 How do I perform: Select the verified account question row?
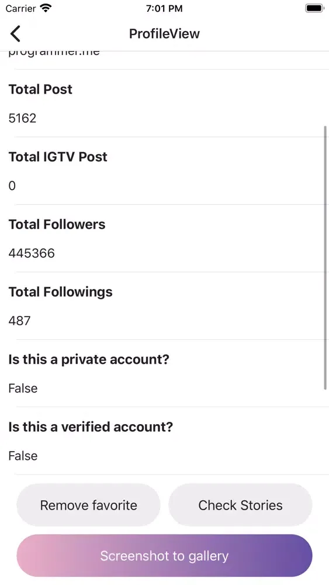pos(91,427)
